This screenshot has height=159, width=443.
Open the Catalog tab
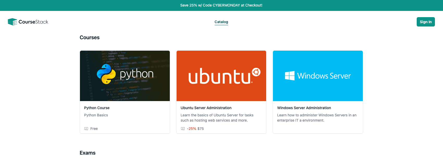[221, 22]
